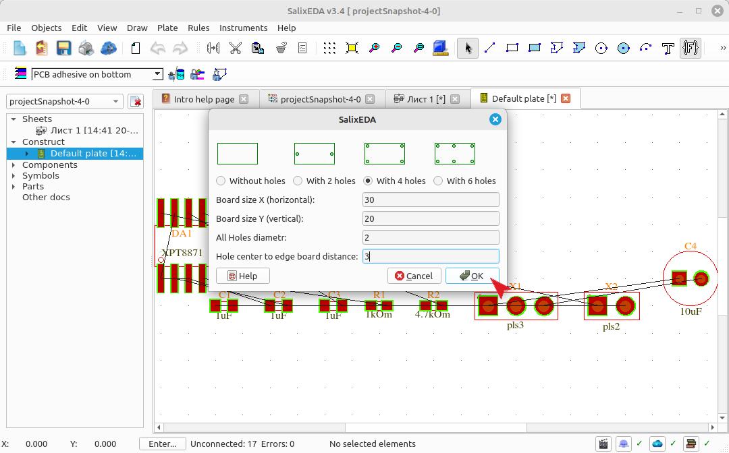This screenshot has width=729, height=453.
Task: Select the With 2 holes option
Action: click(x=324, y=181)
